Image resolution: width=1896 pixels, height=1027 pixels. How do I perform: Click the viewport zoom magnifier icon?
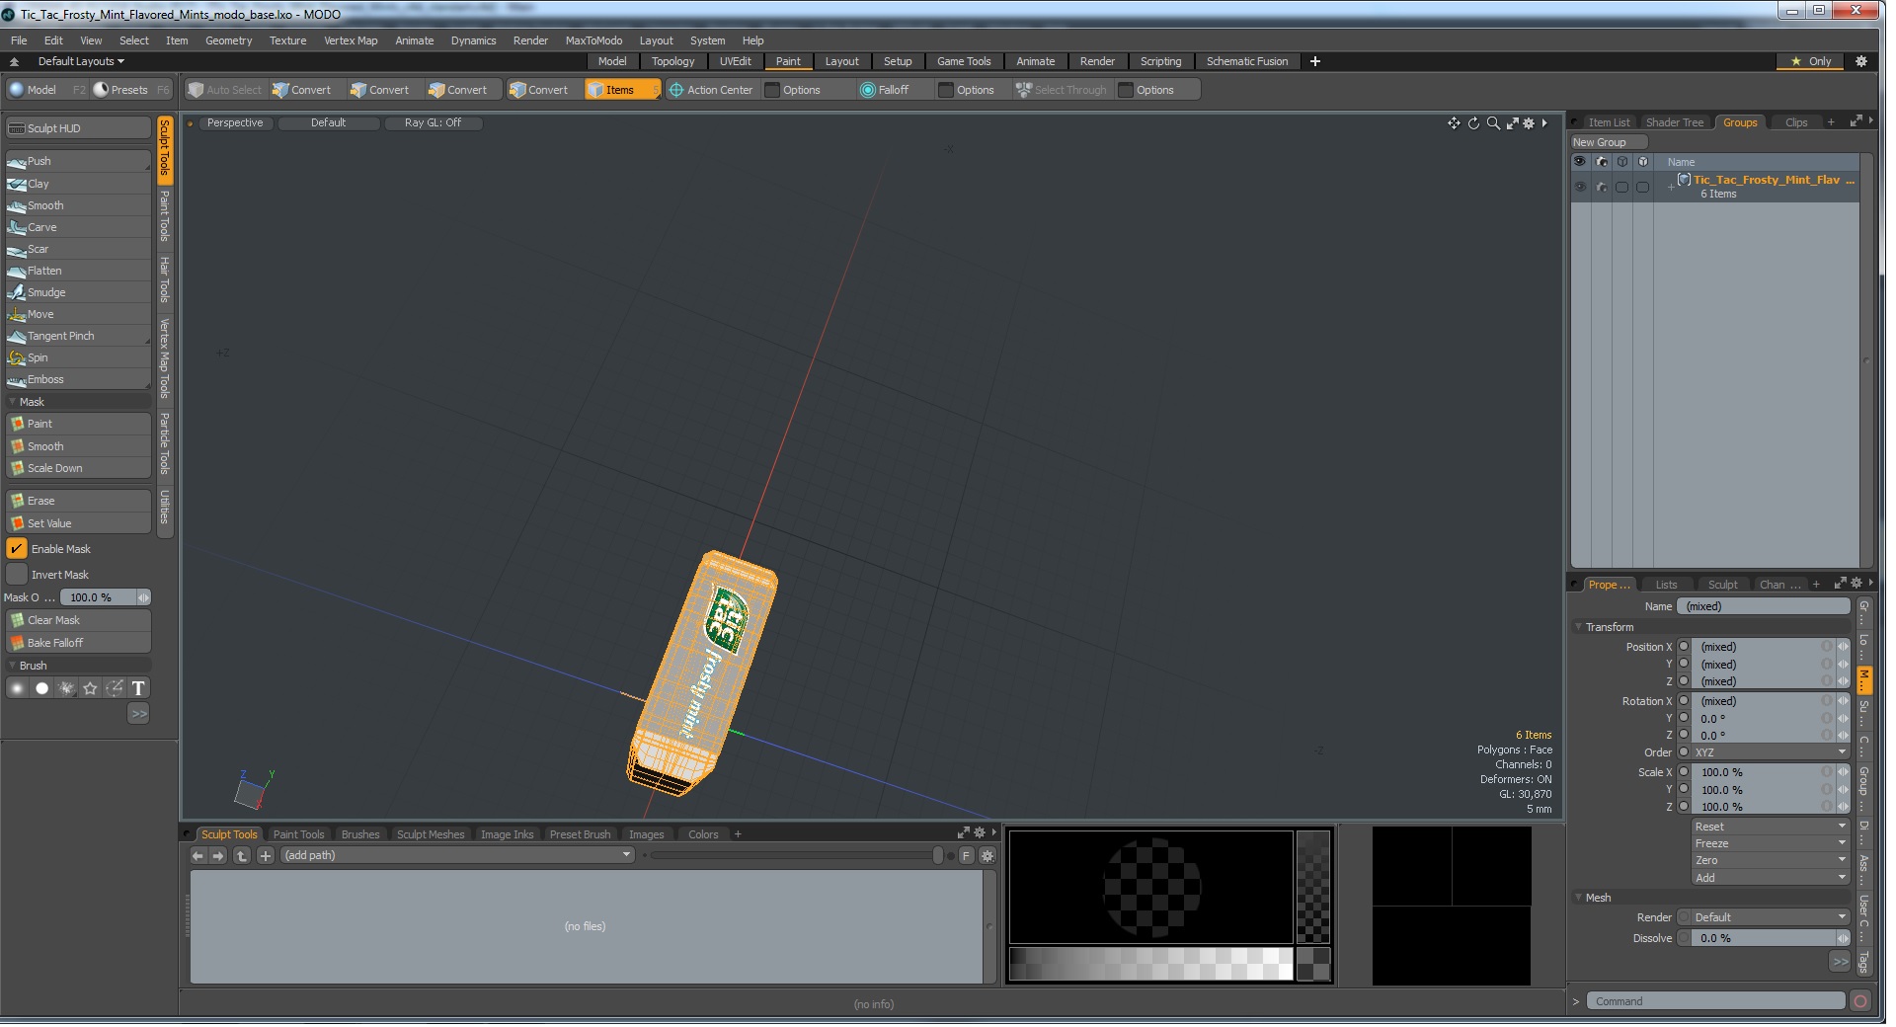point(1493,123)
